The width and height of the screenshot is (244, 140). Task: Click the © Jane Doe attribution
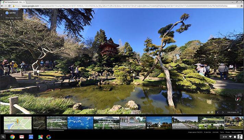click(207, 132)
